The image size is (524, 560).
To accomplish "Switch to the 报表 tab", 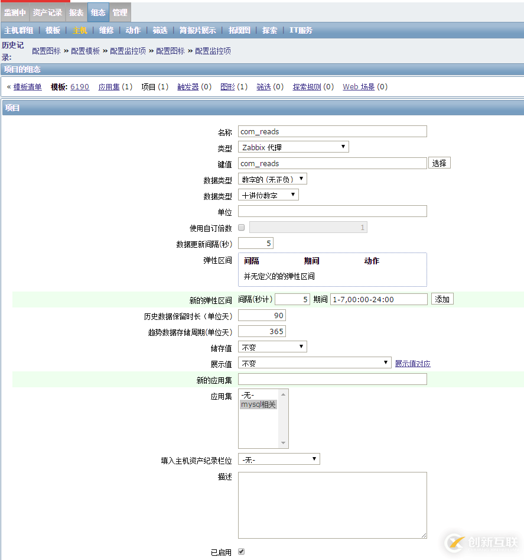I will 76,12.
